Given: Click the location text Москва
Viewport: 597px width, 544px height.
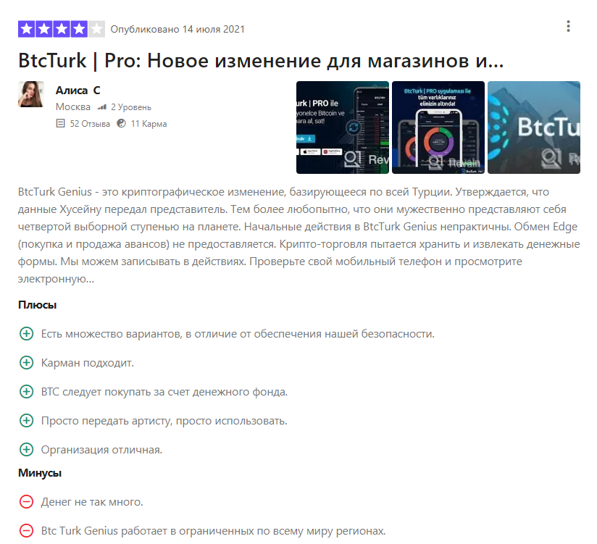Looking at the screenshot, I should (x=73, y=107).
